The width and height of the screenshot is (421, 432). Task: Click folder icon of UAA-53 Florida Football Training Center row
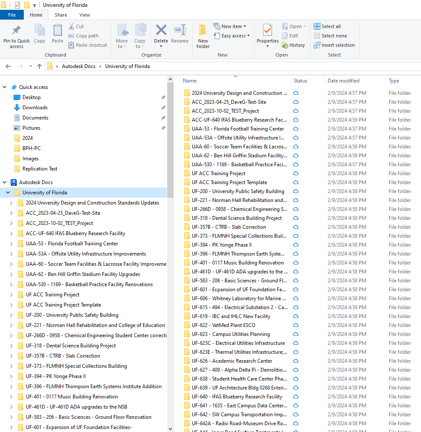[187, 129]
